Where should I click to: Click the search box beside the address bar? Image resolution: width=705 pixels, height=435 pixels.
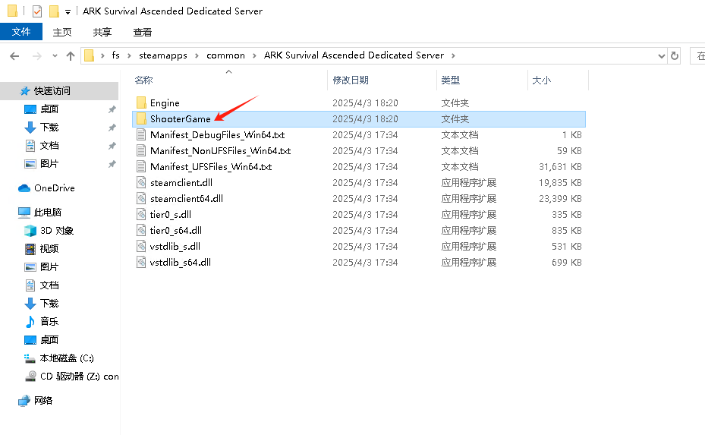tap(698, 55)
